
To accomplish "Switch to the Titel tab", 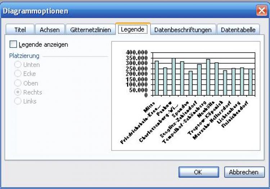I will [x=21, y=30].
